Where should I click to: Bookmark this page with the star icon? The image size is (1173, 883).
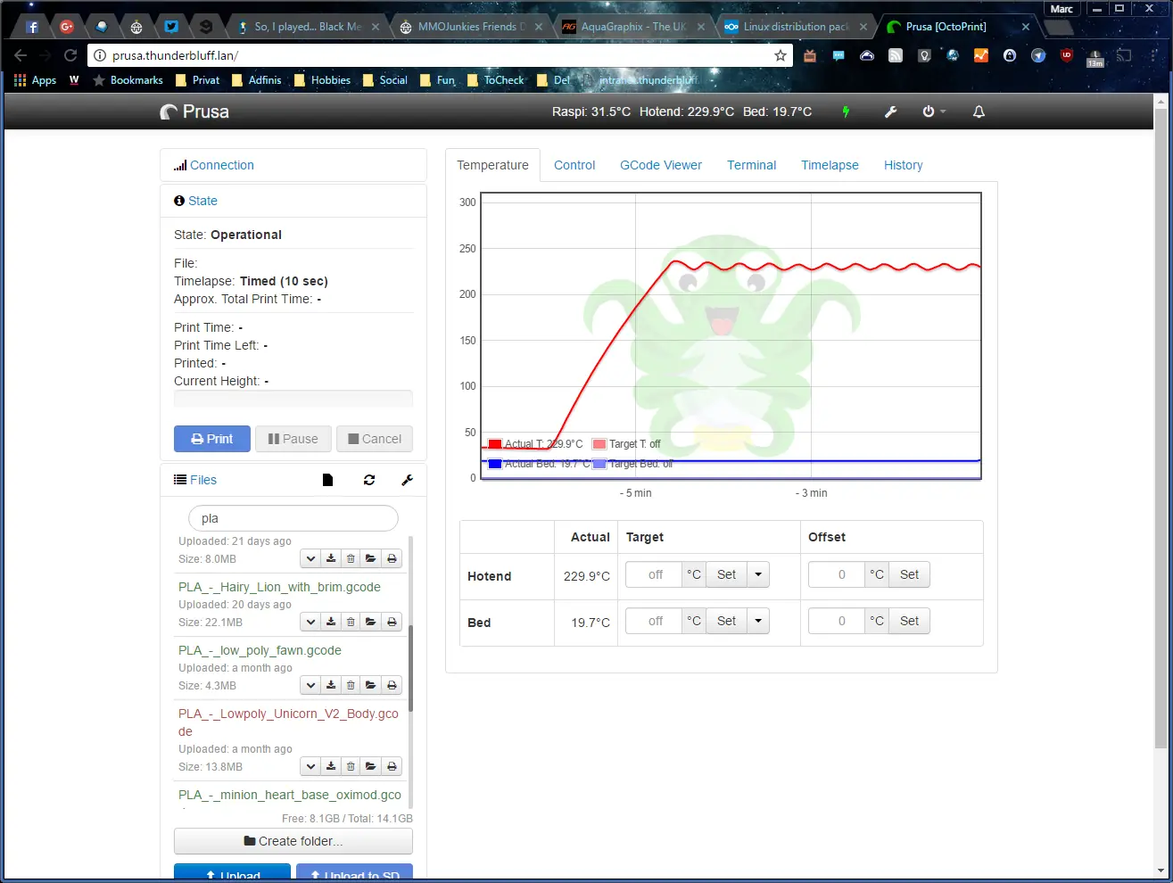tap(781, 55)
